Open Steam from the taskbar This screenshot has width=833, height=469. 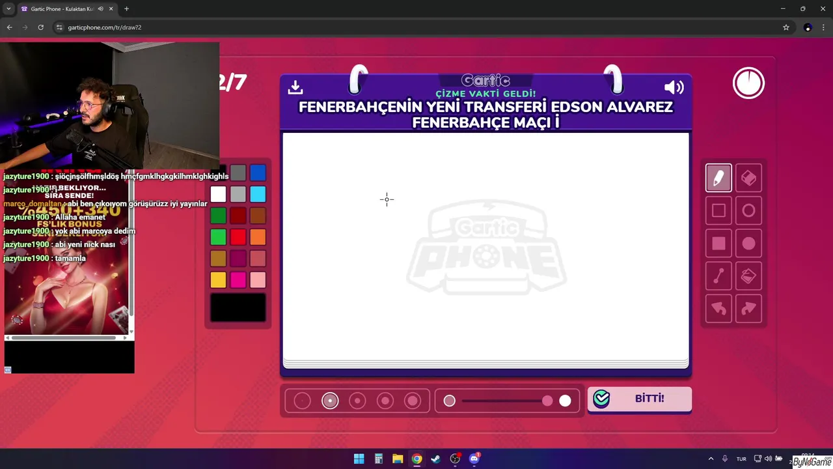tap(436, 459)
